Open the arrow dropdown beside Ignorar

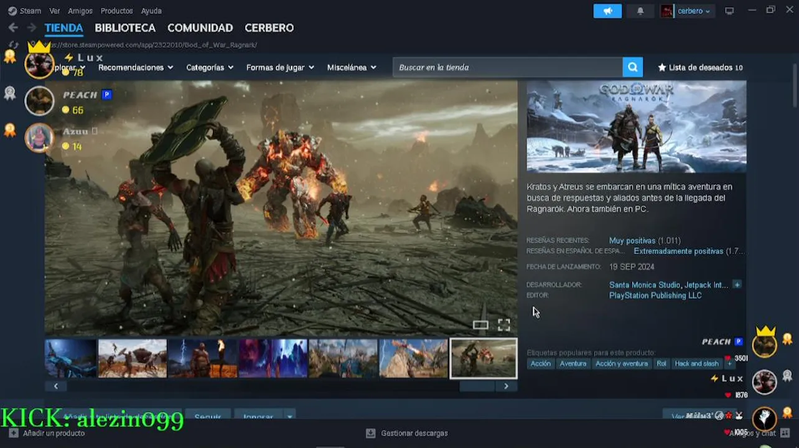click(x=289, y=416)
